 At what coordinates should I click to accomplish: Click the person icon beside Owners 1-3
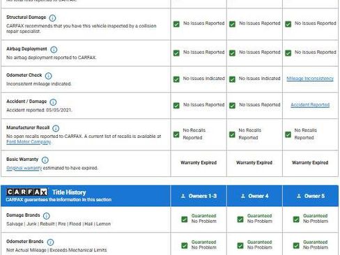click(x=183, y=196)
